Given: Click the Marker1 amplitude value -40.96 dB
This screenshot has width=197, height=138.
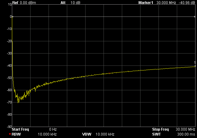Looking at the screenshot, I should [x=187, y=3].
